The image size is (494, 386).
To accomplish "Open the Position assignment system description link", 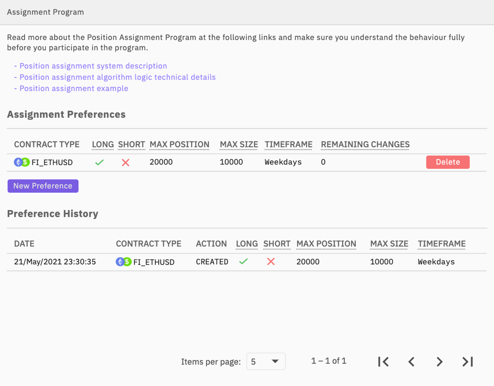I will pyautogui.click(x=93, y=66).
